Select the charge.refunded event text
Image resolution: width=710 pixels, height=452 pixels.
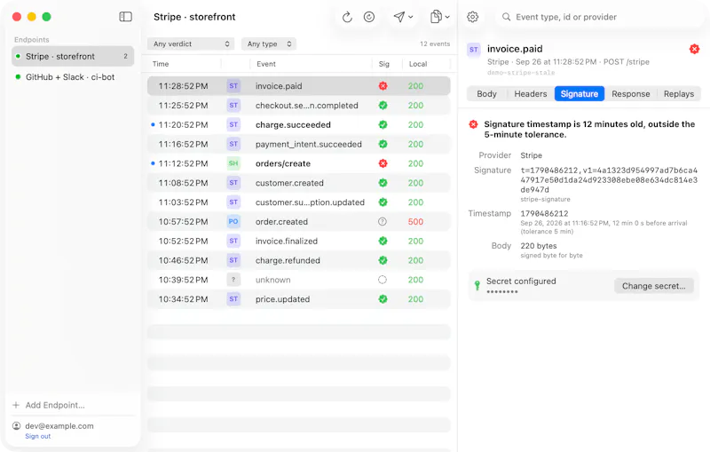(x=288, y=260)
